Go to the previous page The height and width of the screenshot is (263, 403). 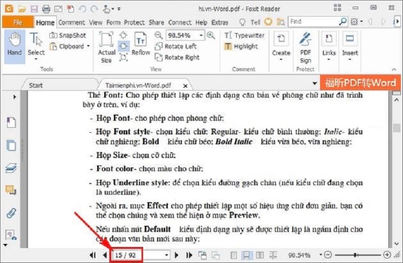[105, 255]
